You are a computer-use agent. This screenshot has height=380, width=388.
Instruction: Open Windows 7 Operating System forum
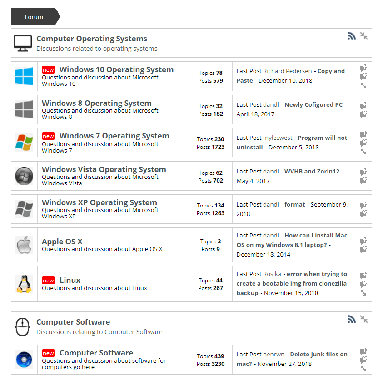(x=114, y=136)
